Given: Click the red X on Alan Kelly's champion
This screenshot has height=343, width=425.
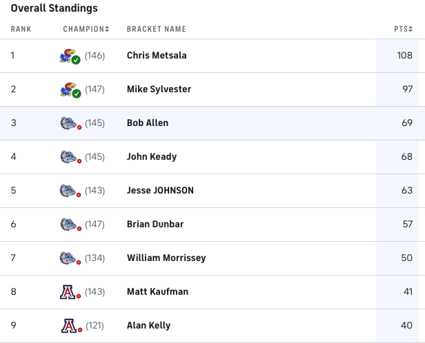Looking at the screenshot, I should [80, 330].
